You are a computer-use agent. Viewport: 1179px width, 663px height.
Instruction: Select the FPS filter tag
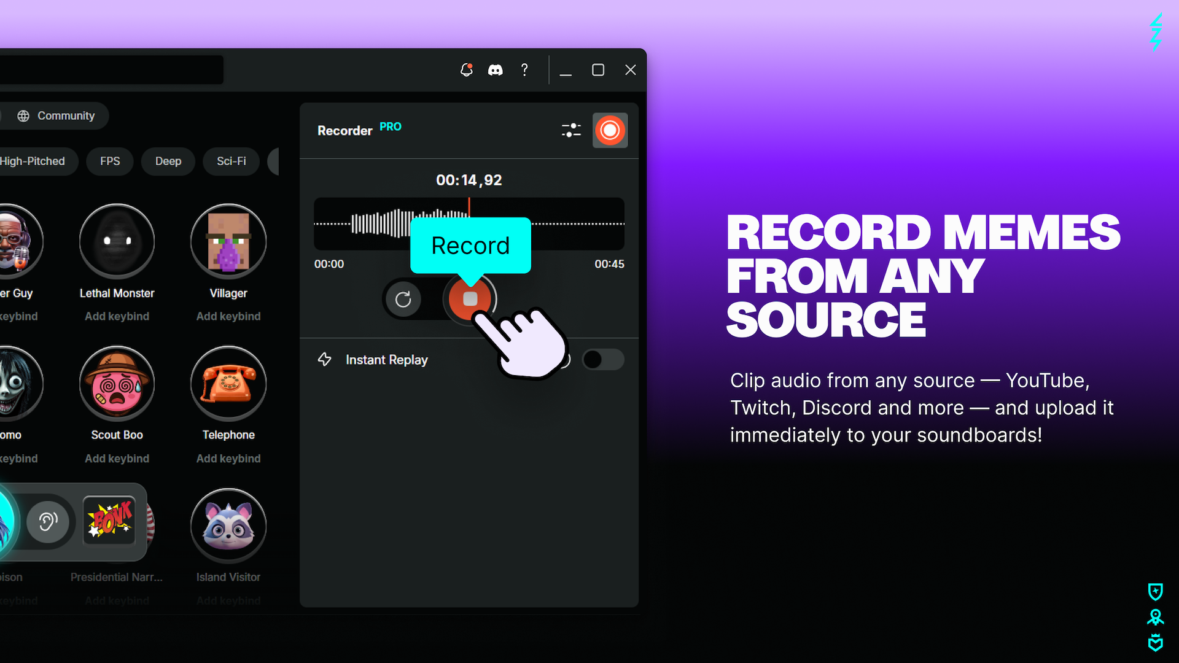click(x=110, y=161)
